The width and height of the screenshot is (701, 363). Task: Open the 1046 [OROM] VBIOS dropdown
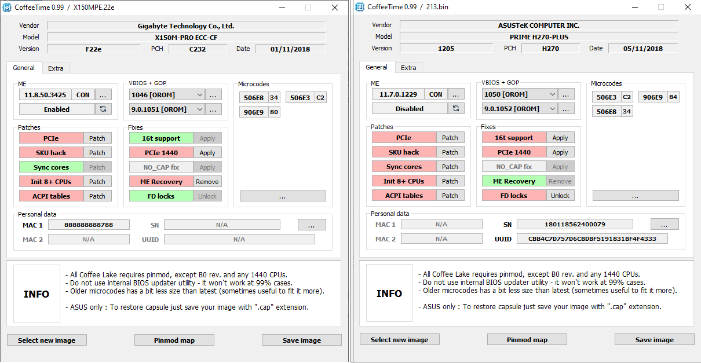click(x=167, y=94)
